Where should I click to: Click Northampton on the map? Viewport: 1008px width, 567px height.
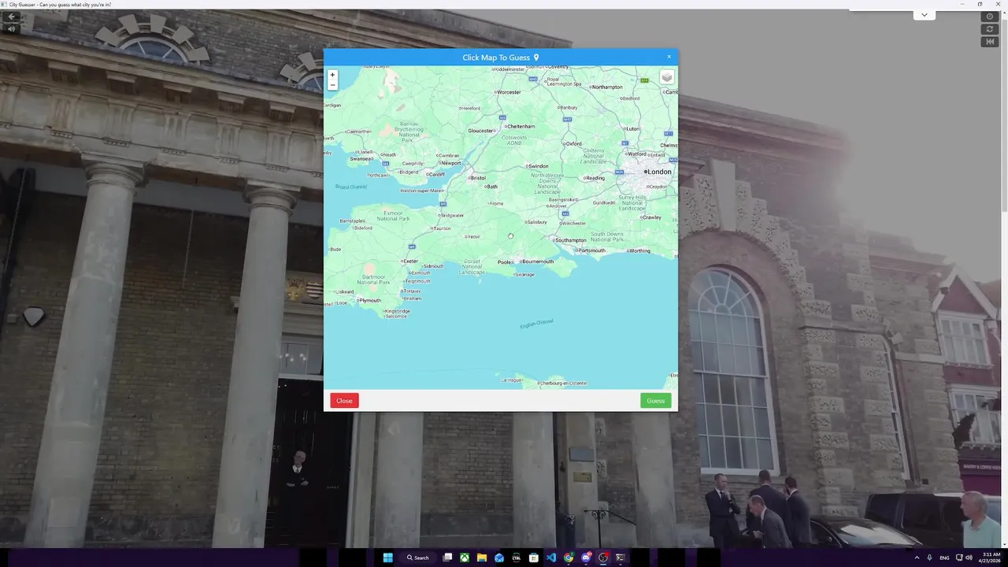coord(607,87)
